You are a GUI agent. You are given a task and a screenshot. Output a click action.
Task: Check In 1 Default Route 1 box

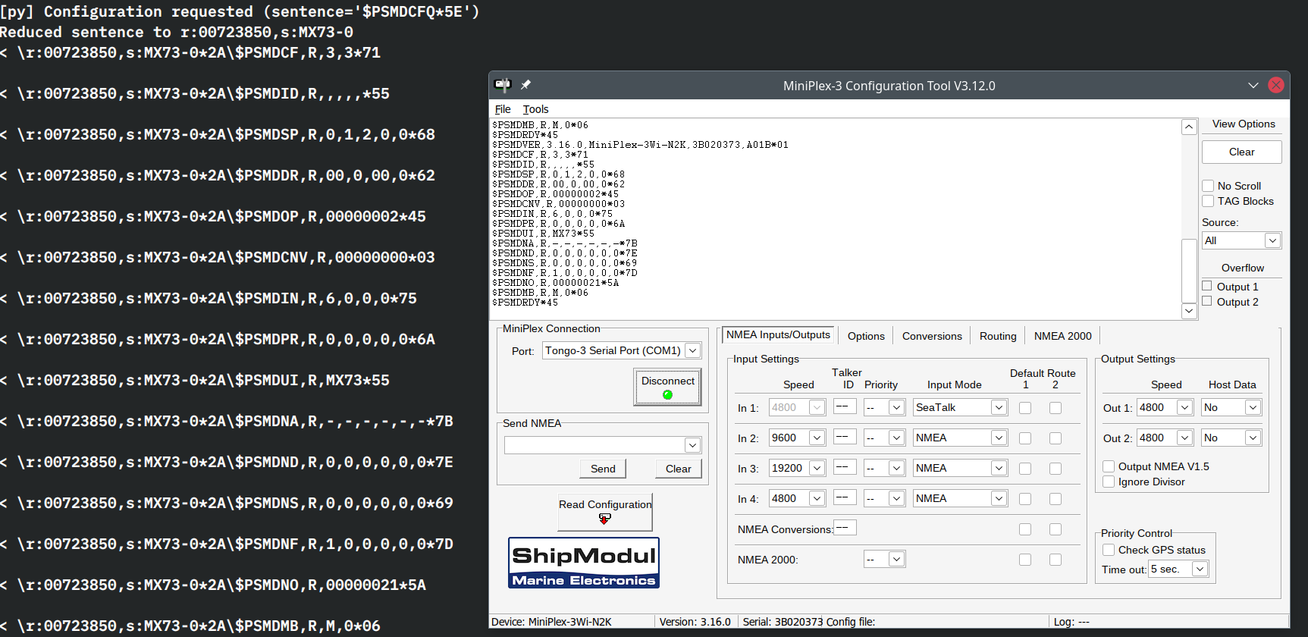(1025, 408)
